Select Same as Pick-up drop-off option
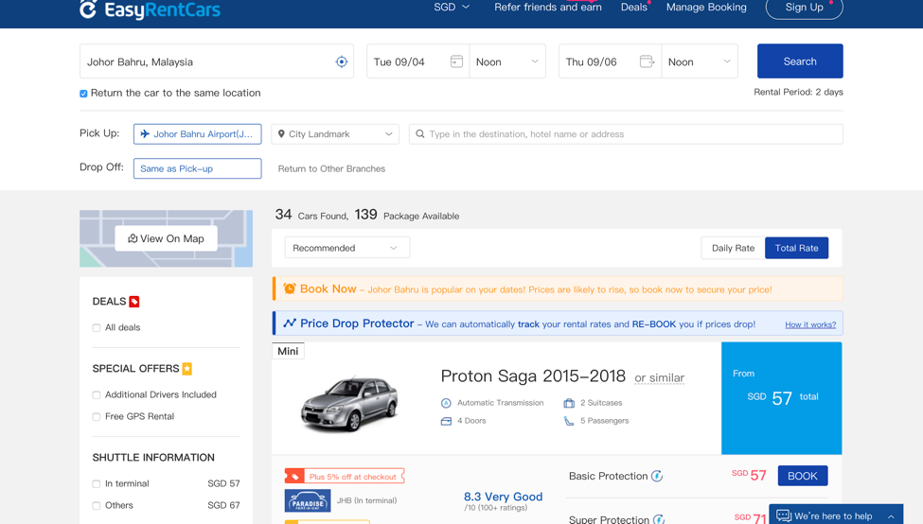Screen dimensions: 923x524 197,168
